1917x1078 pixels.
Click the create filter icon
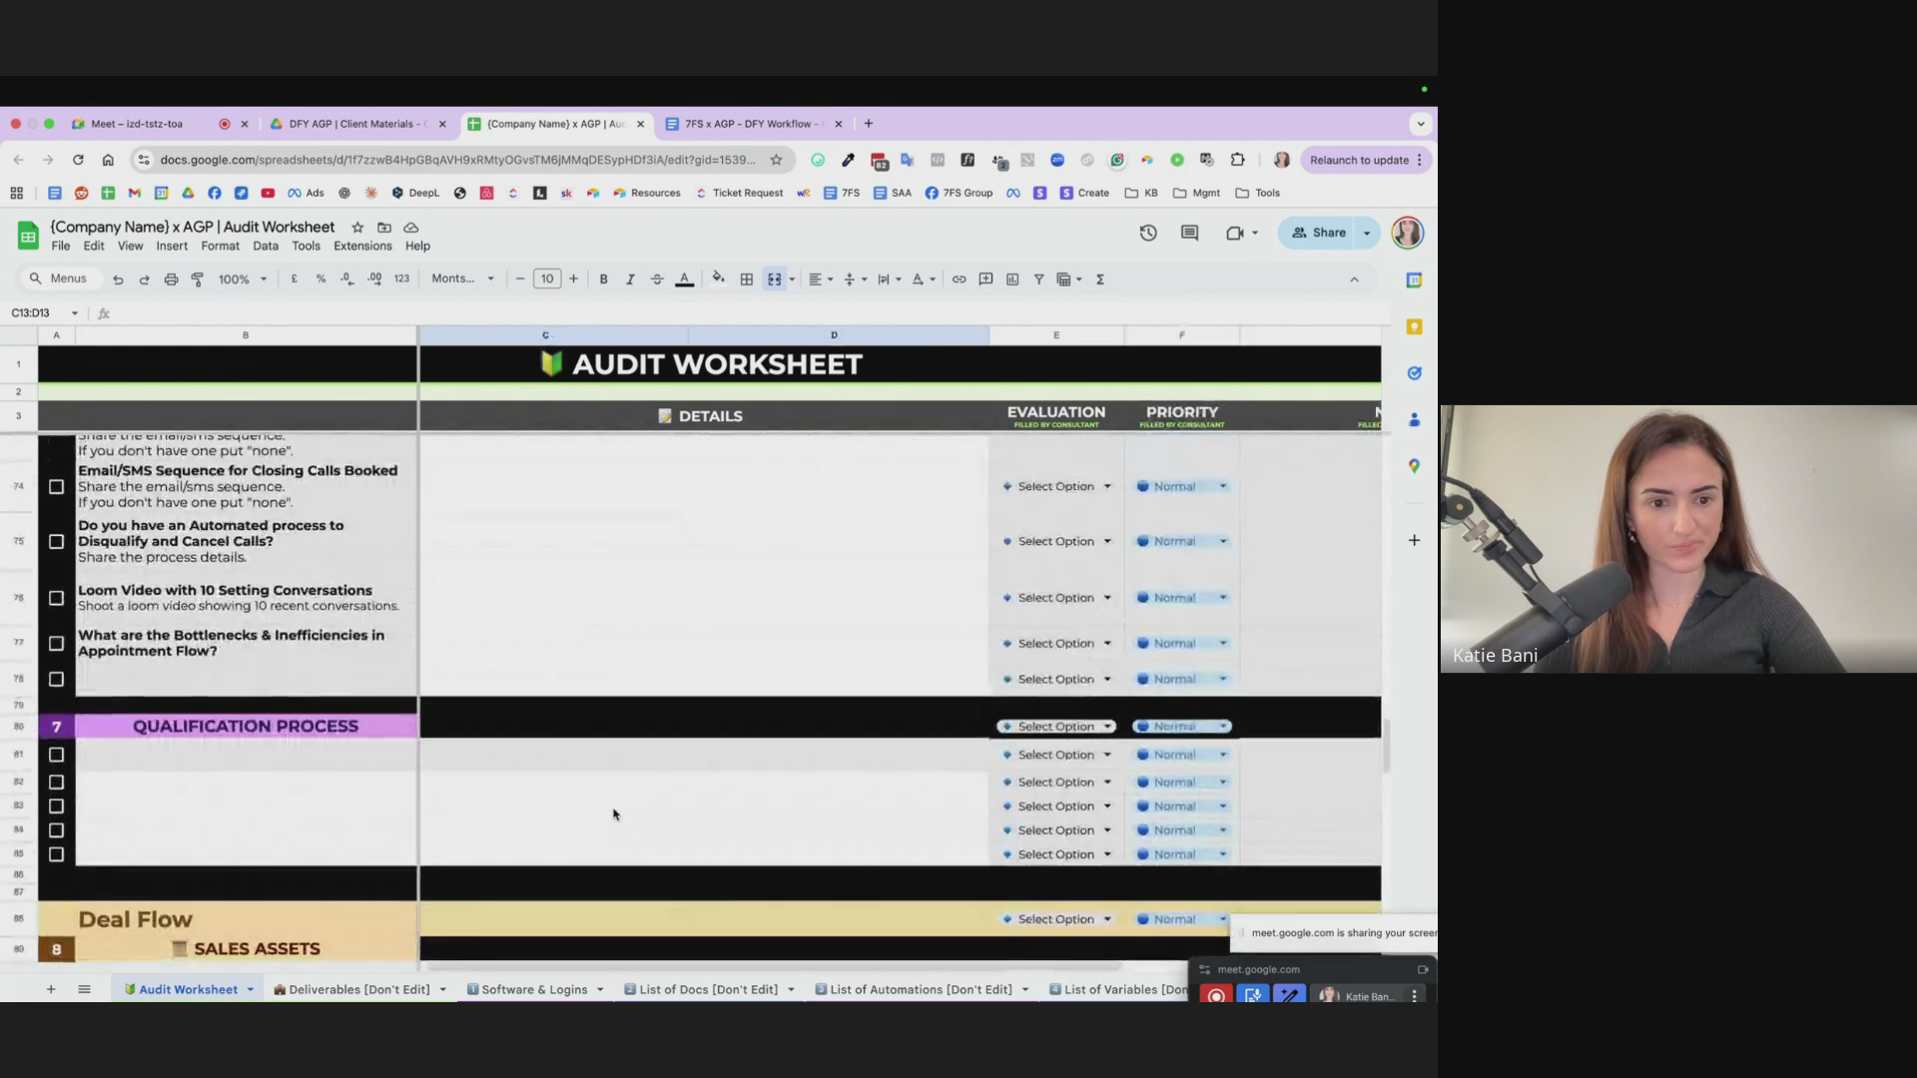pos(1038,279)
